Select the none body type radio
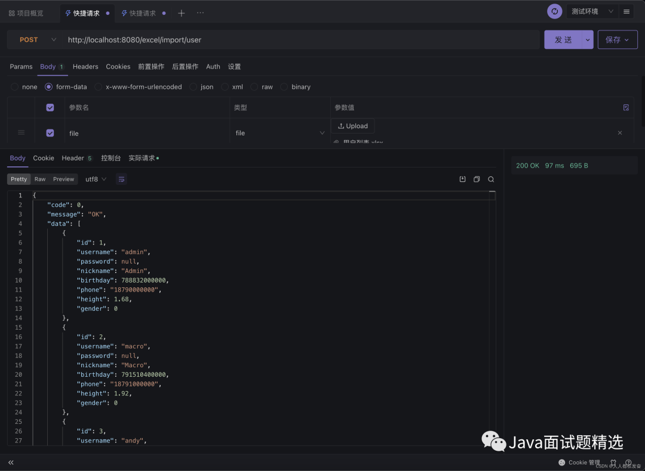645x471 pixels. coord(15,87)
